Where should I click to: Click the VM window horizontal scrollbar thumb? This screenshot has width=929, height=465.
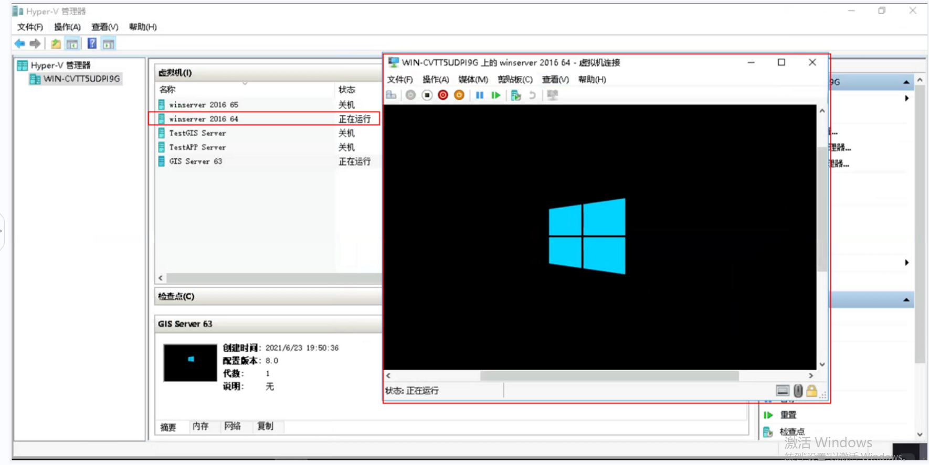(x=609, y=376)
